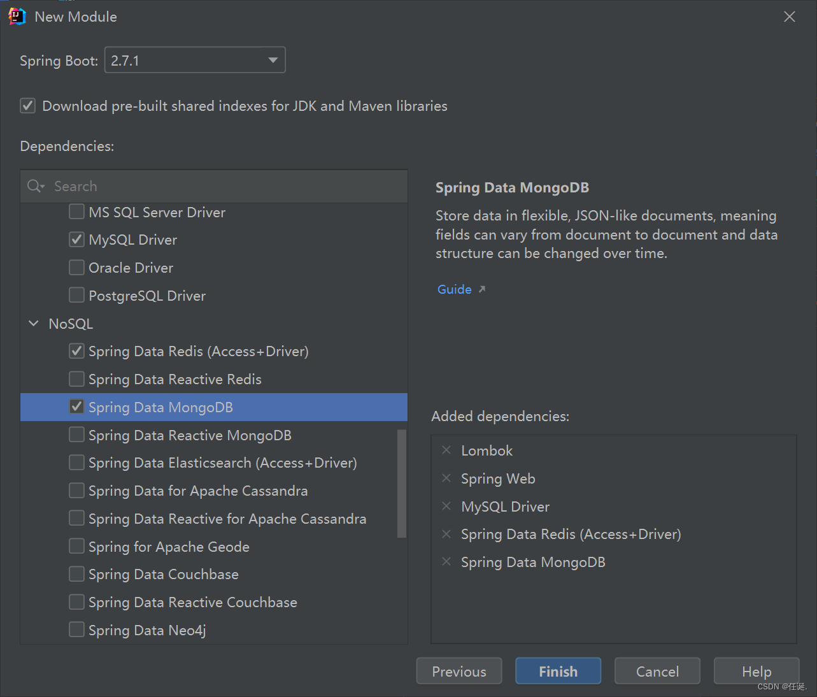Select Lombok text in added dependencies
This screenshot has height=697, width=817.
[487, 450]
